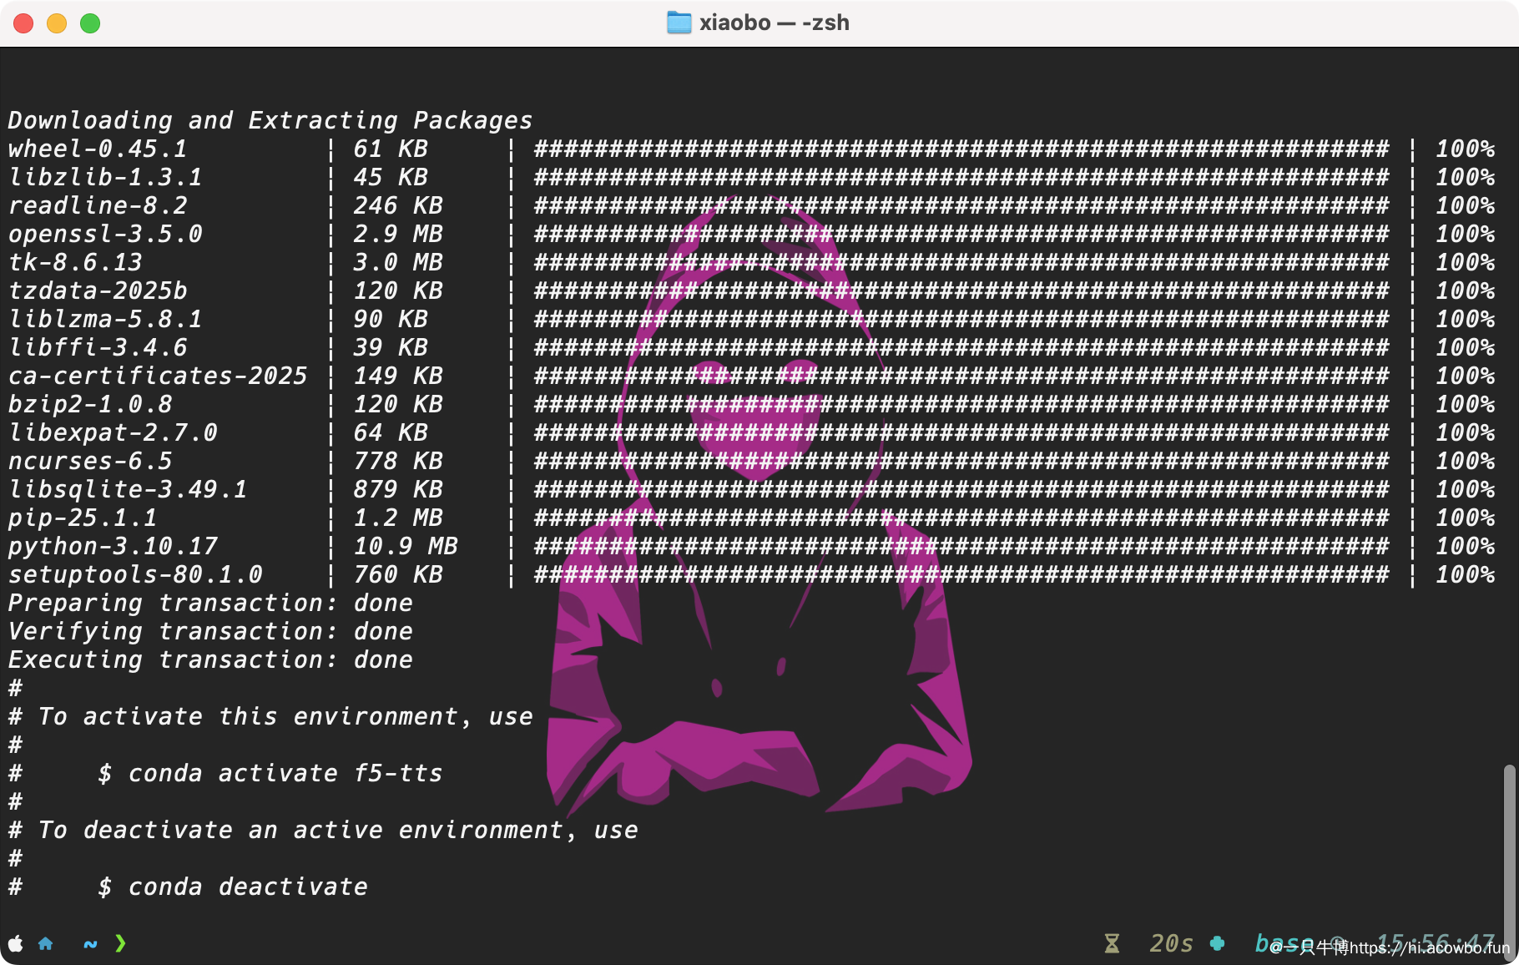
Task: Click the '10.9 MB' size for python
Action: 406,546
